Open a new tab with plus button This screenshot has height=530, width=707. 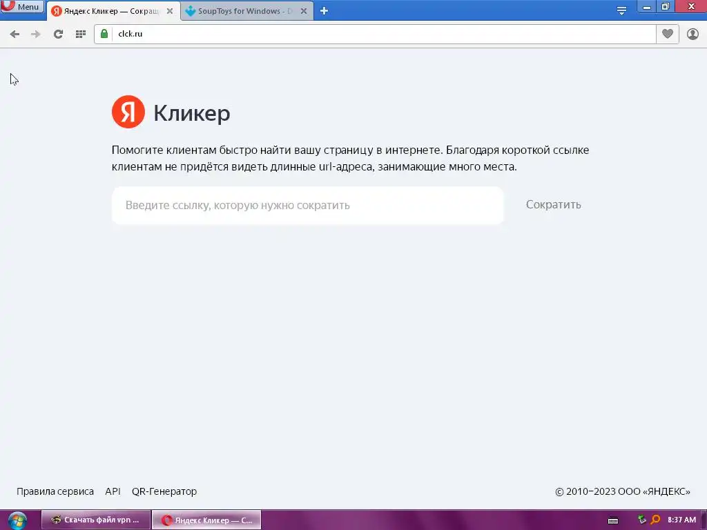click(x=324, y=11)
